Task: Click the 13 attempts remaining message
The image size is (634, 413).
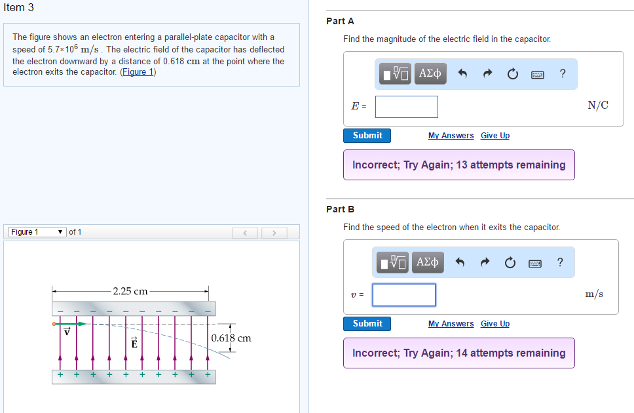Action: click(459, 165)
